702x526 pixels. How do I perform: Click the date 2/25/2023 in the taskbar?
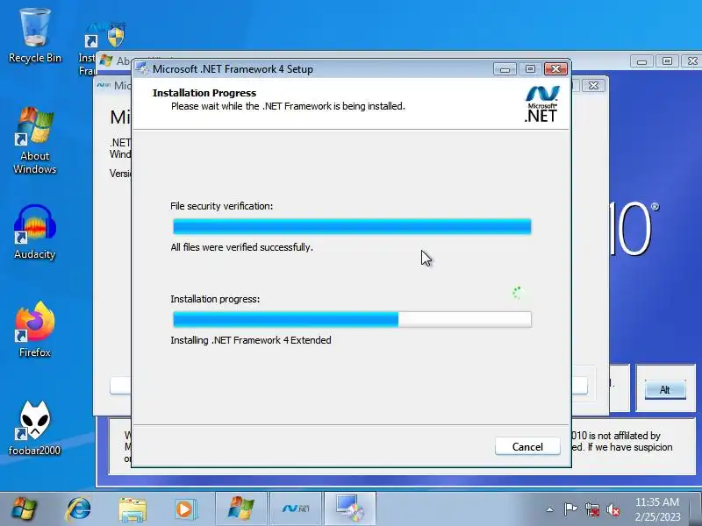(657, 517)
